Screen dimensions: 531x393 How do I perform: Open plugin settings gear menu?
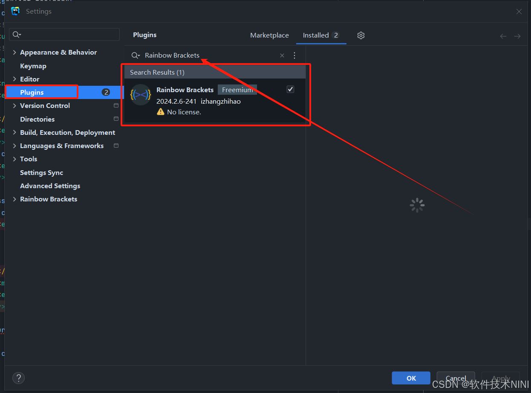tap(361, 35)
